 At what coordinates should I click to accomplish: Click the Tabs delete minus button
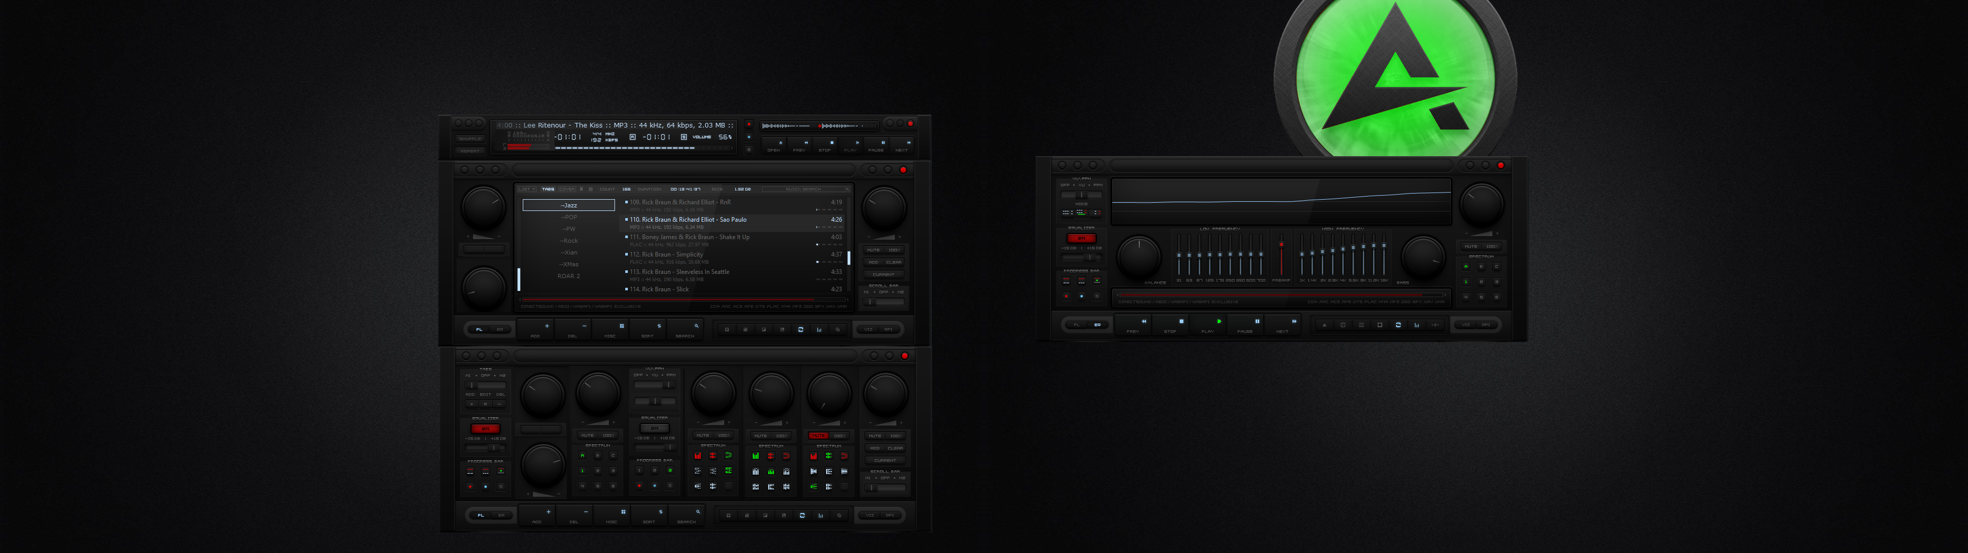click(x=500, y=404)
